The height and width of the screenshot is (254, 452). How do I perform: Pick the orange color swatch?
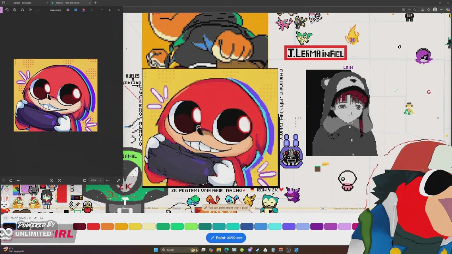[107, 226]
